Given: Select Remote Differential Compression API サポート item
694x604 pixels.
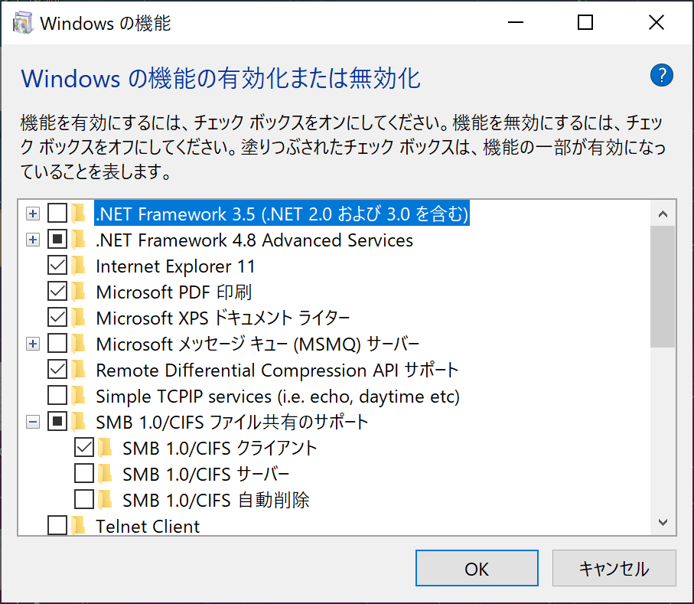Looking at the screenshot, I should (277, 371).
